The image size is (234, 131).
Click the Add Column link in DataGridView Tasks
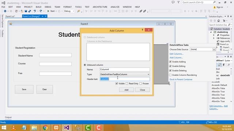coord(176,57)
